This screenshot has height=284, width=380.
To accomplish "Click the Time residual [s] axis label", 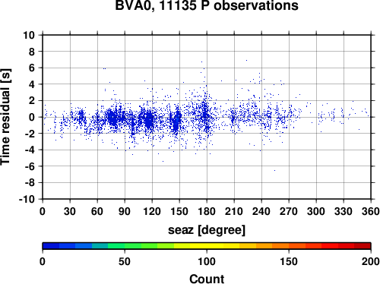I will pos(5,117).
